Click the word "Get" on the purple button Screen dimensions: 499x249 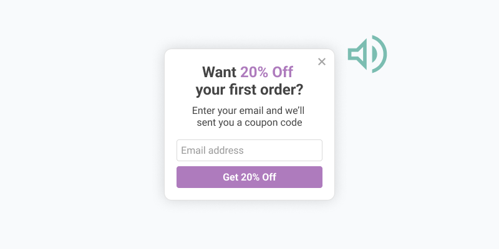[231, 177]
